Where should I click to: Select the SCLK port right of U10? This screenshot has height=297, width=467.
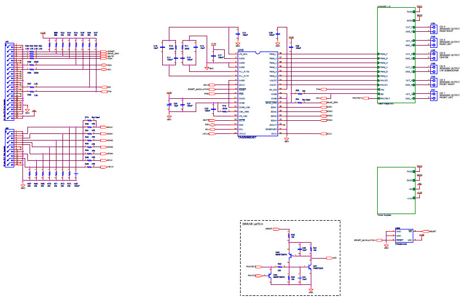329,133
